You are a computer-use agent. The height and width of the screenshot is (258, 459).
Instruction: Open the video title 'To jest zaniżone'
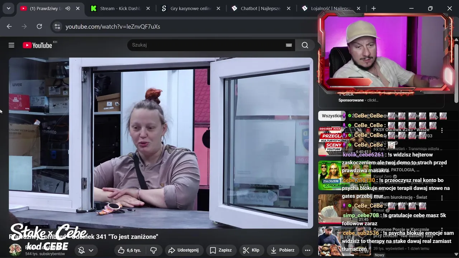[84, 236]
